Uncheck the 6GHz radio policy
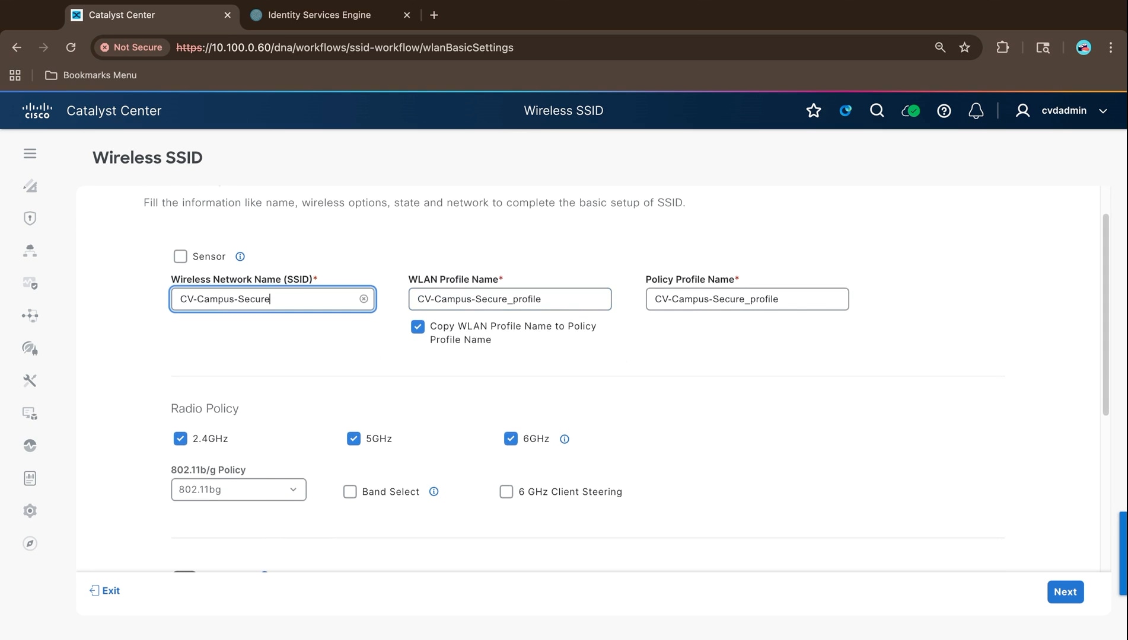1128x640 pixels. tap(511, 439)
